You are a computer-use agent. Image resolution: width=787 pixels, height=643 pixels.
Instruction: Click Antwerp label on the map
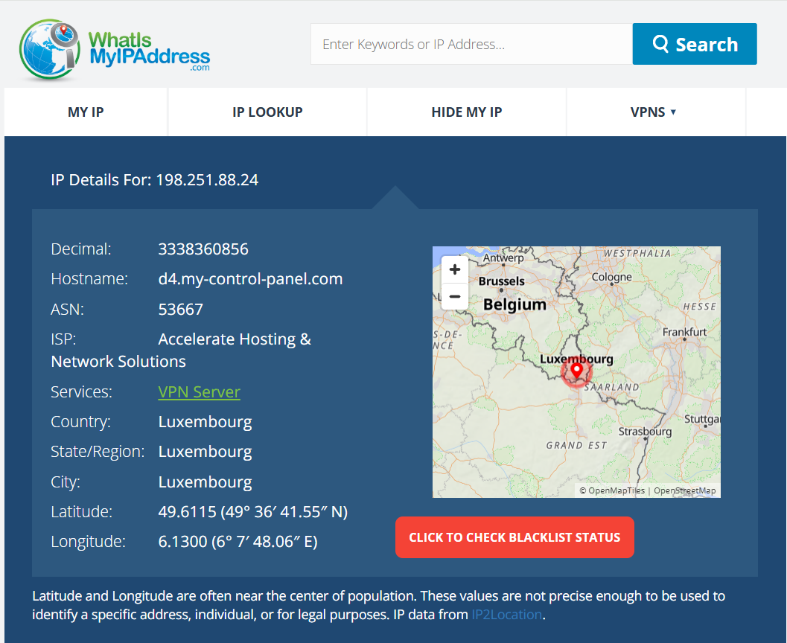503,257
